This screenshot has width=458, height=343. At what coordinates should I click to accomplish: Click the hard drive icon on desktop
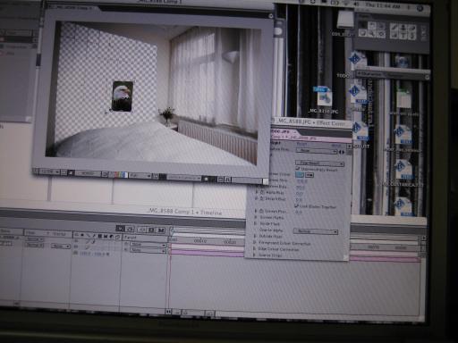tap(345, 19)
